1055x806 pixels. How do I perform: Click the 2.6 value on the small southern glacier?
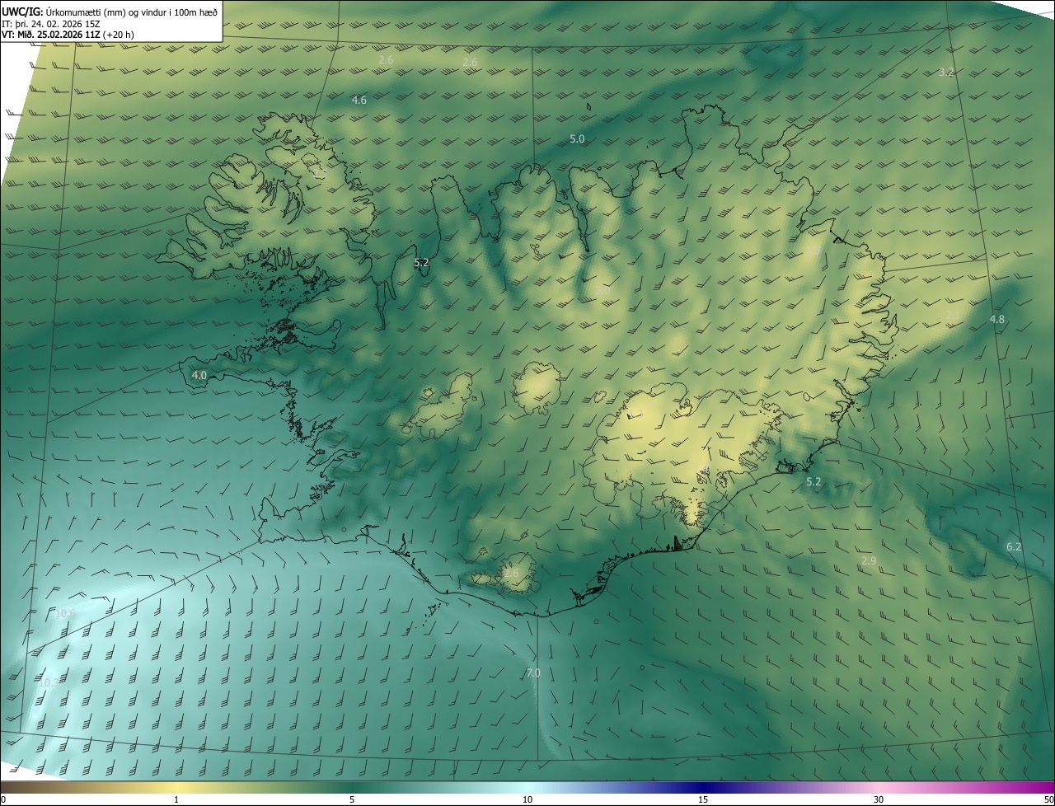(512, 574)
